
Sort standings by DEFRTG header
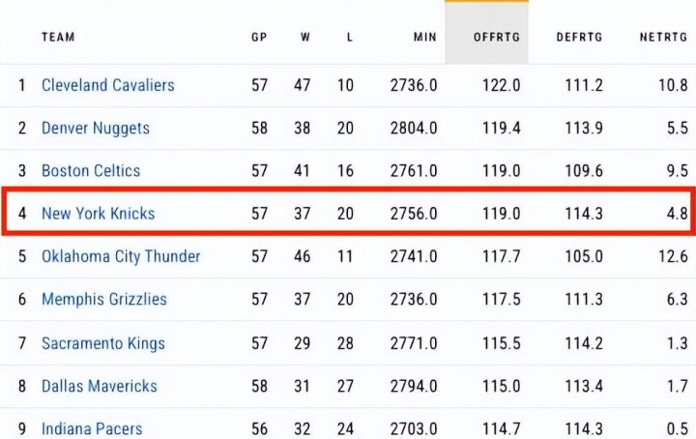pos(579,37)
